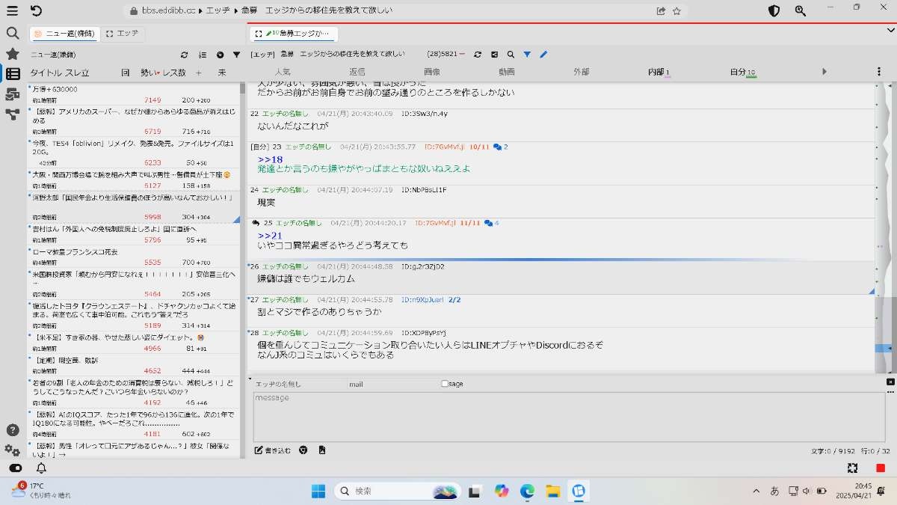Enable the sage checkbox
This screenshot has height=505, width=897.
coord(445,384)
